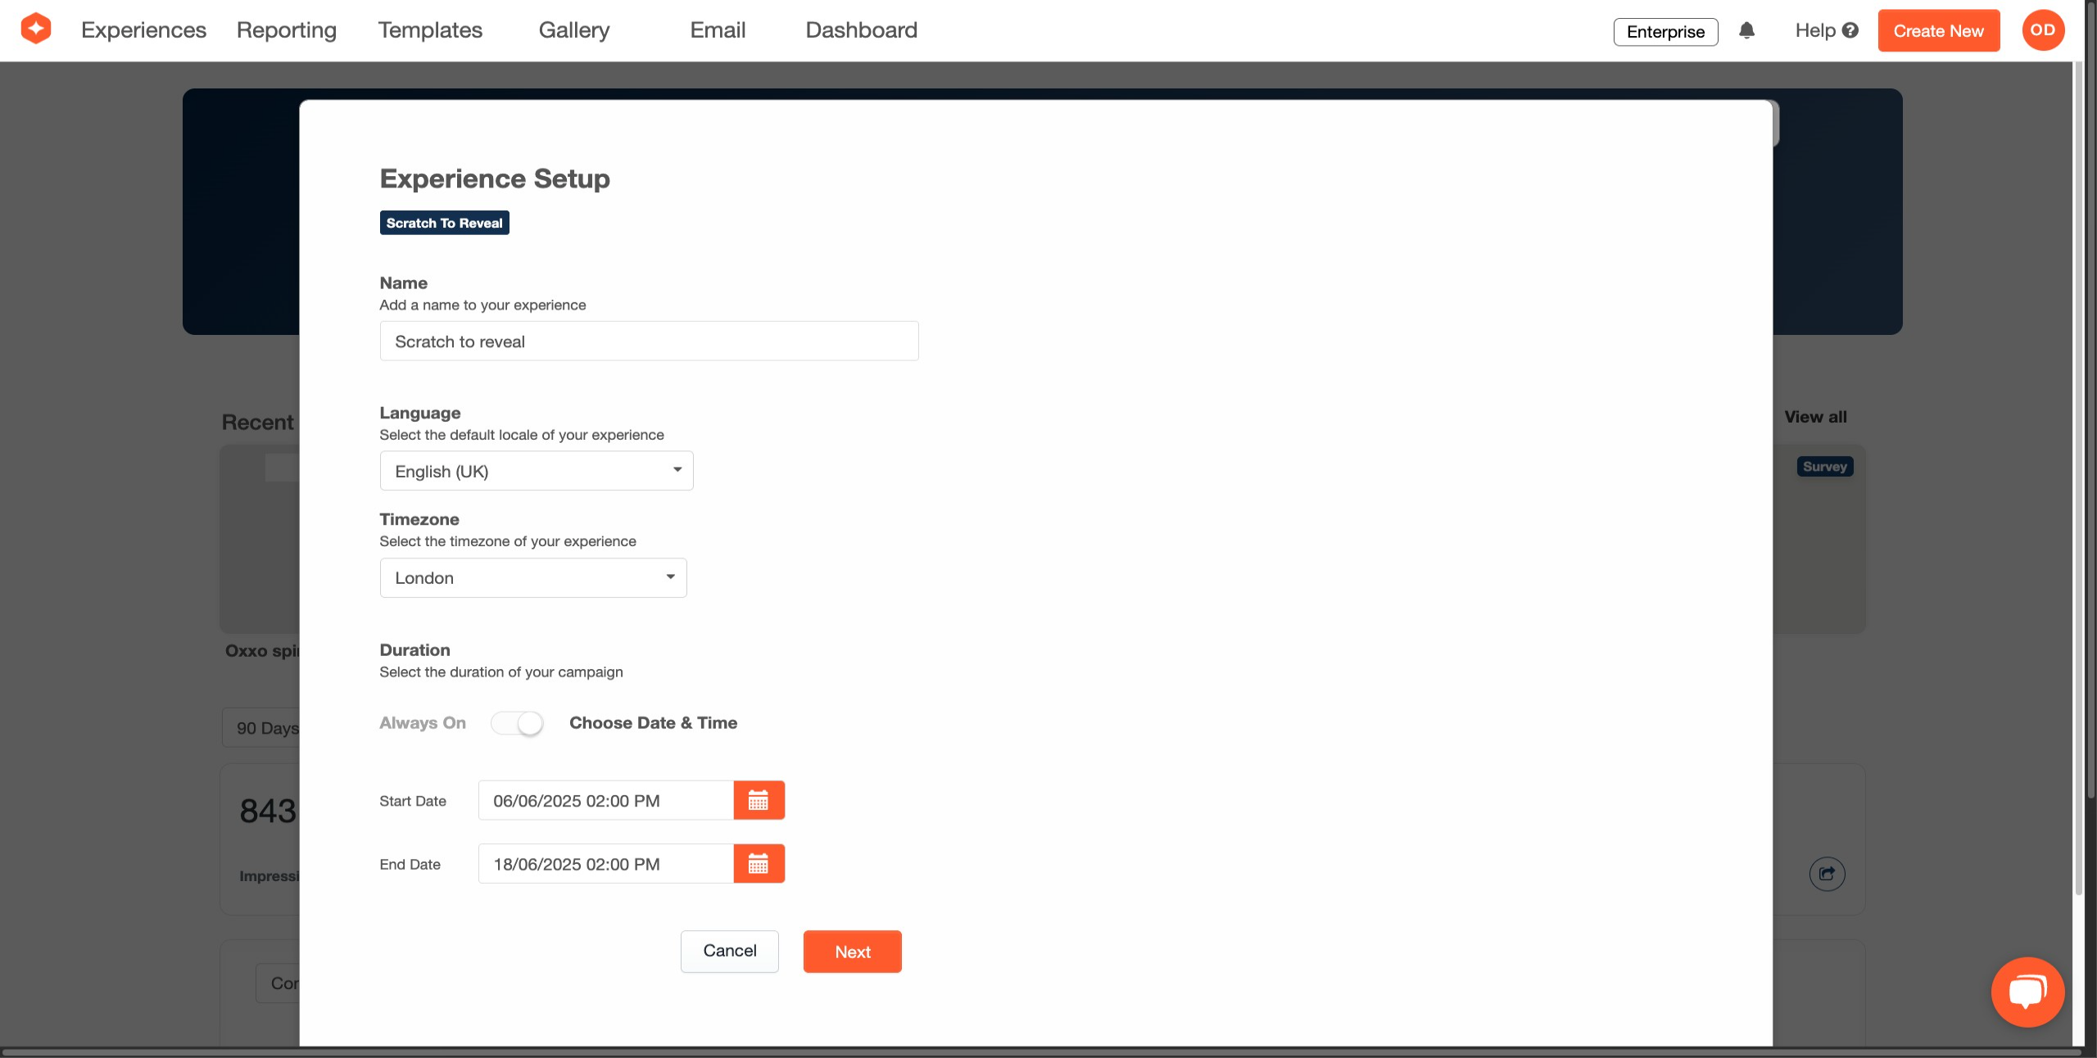The width and height of the screenshot is (2097, 1058).
Task: Select Choose Date & Time option
Action: pyautogui.click(x=653, y=723)
